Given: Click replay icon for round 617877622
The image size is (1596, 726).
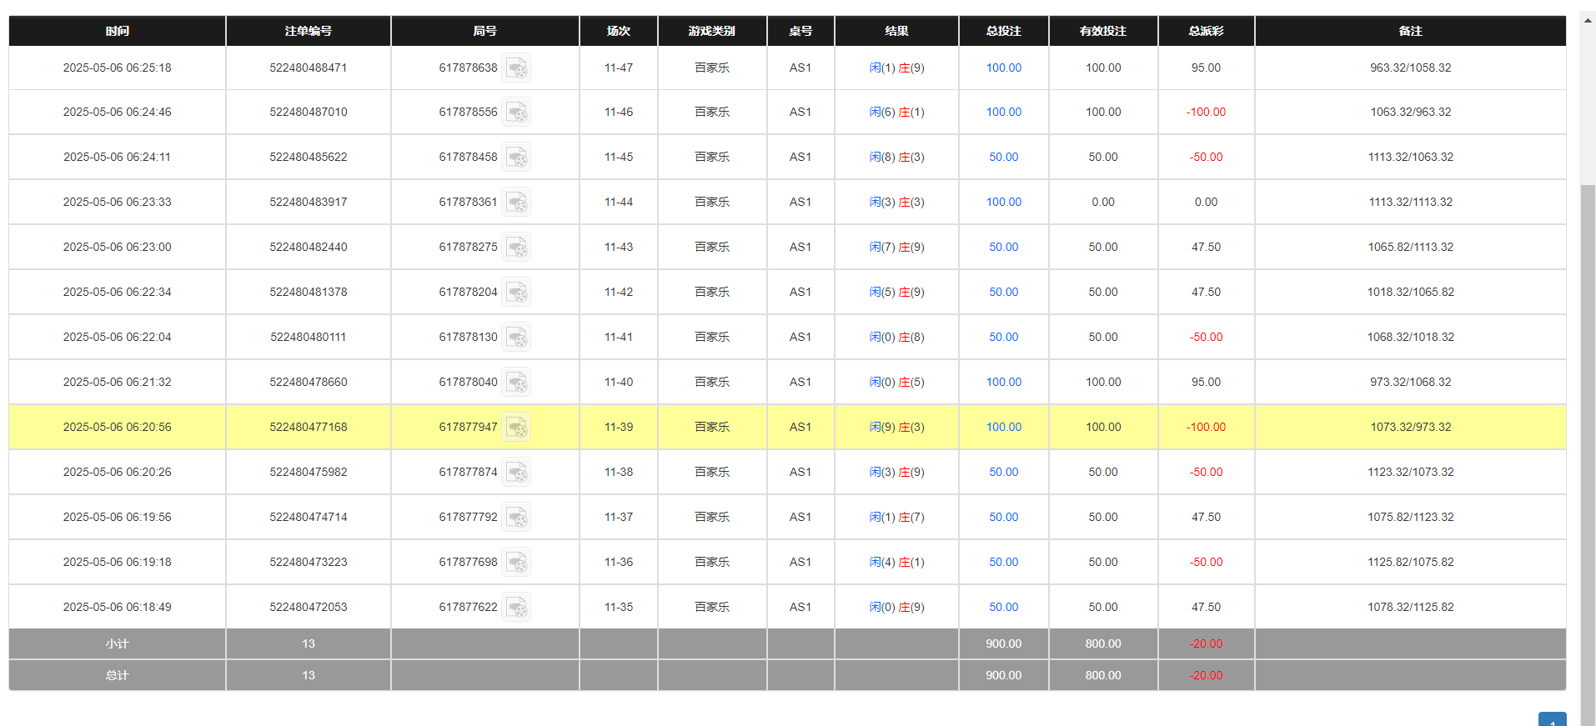Looking at the screenshot, I should point(516,607).
